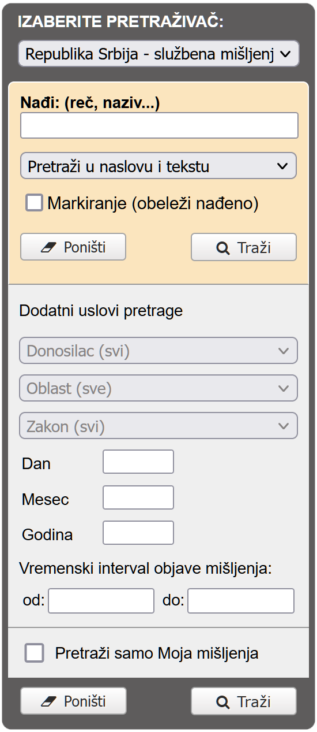Focus the Dan input field
This screenshot has width=317, height=732.
pyautogui.click(x=138, y=462)
